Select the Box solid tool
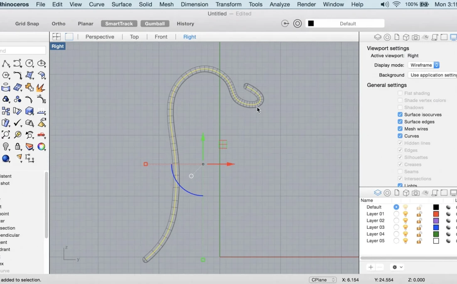The image size is (457, 284). pos(29,111)
